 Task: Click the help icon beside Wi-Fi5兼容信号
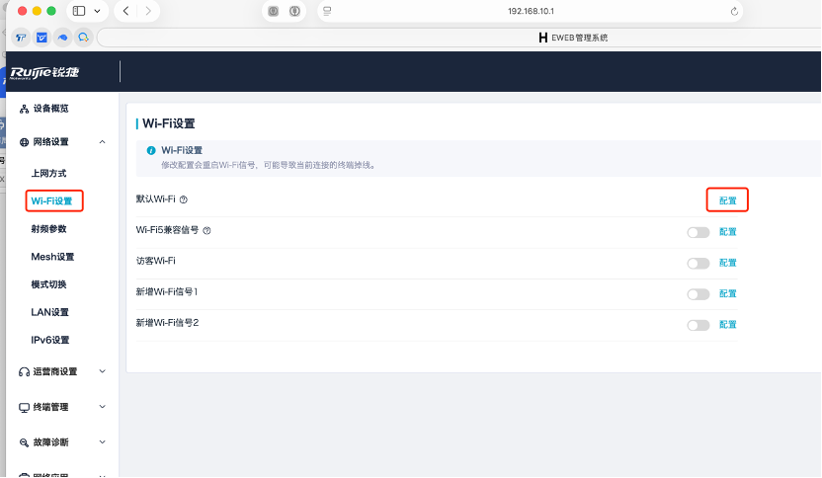pos(206,230)
